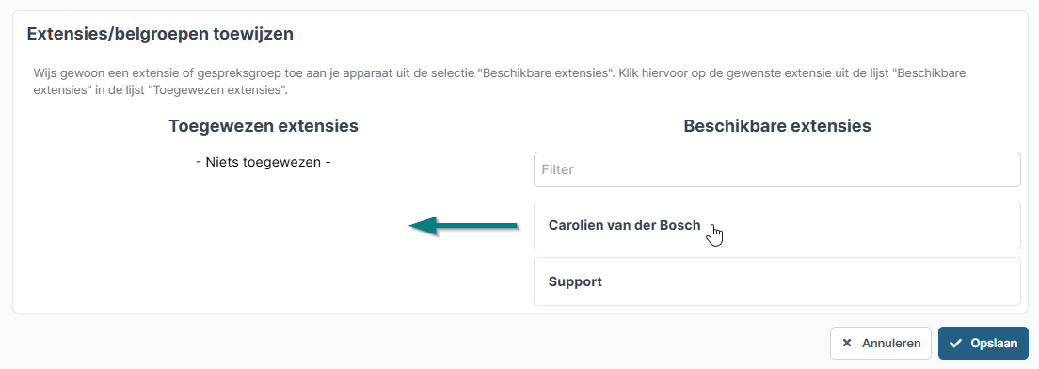Save the assignment with Opslaan
The width and height of the screenshot is (1039, 369).
pos(983,344)
